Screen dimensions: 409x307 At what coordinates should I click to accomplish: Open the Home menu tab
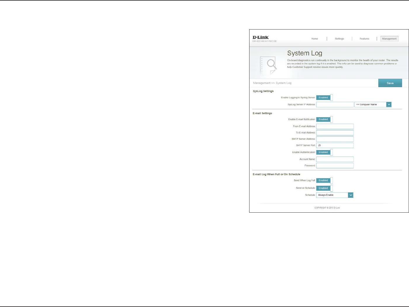point(314,39)
